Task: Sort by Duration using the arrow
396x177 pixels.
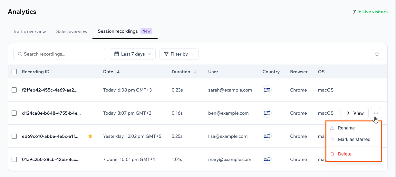Action: [195, 72]
